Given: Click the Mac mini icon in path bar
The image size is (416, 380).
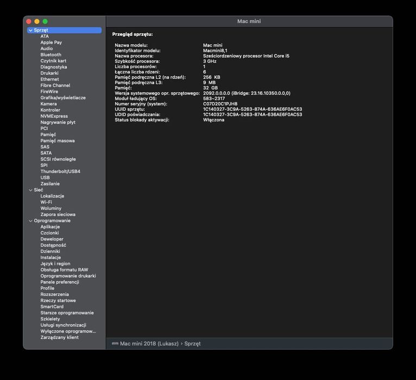Looking at the screenshot, I should (115, 344).
